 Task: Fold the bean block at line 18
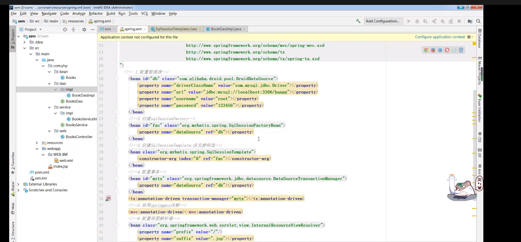[117, 79]
